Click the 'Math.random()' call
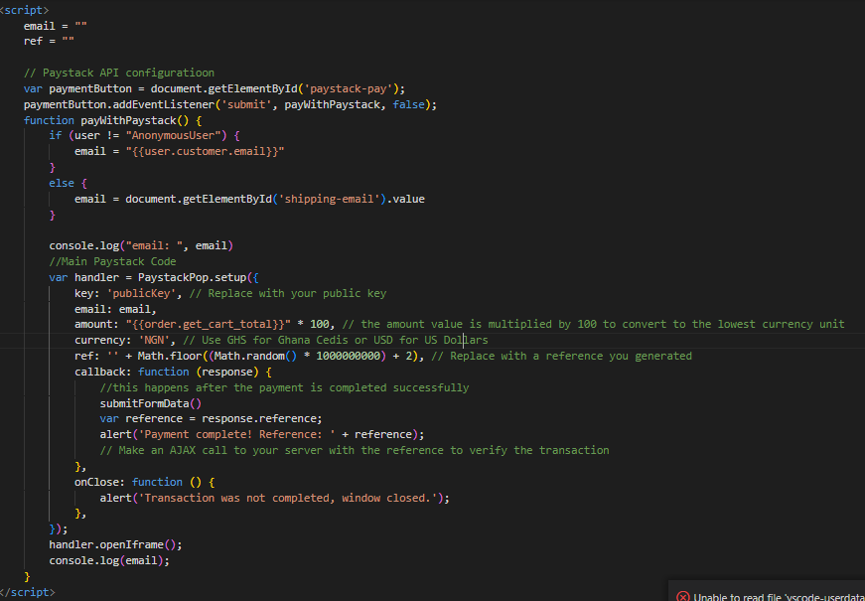This screenshot has width=865, height=601. [255, 356]
